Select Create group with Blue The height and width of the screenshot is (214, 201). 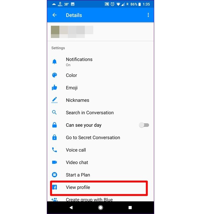click(x=89, y=199)
